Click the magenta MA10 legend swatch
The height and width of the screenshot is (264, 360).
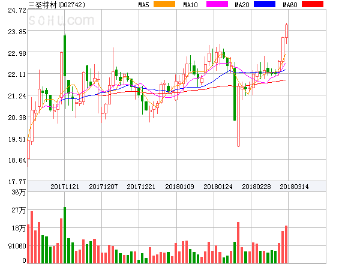(213, 5)
